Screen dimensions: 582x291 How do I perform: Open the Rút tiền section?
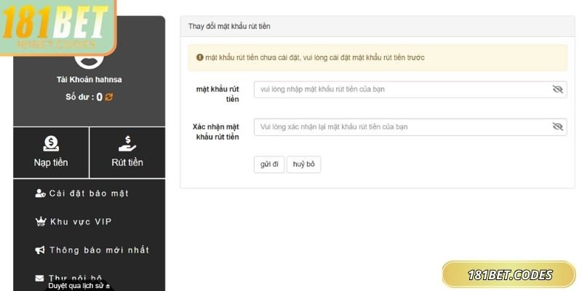127,153
